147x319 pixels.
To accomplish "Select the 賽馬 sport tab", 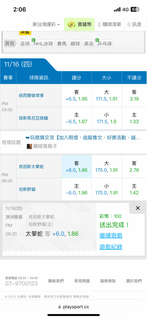I will tap(62, 43).
